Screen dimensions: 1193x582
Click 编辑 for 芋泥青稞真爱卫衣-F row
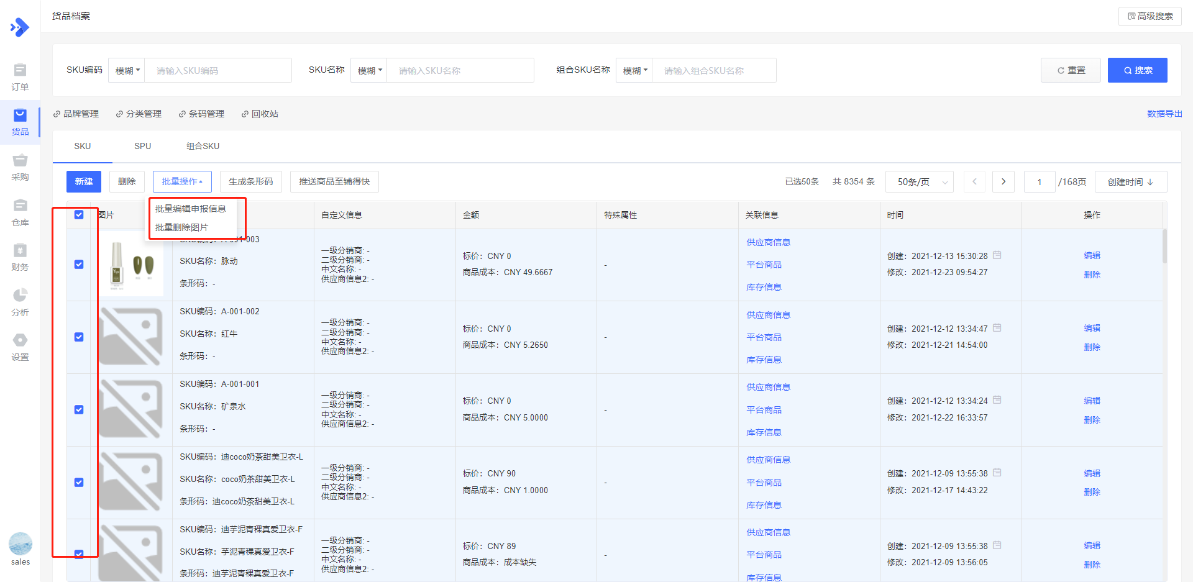[1092, 545]
